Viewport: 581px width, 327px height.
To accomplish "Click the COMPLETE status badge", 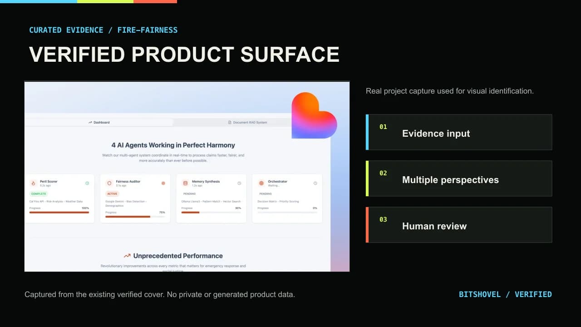I will pyautogui.click(x=39, y=193).
